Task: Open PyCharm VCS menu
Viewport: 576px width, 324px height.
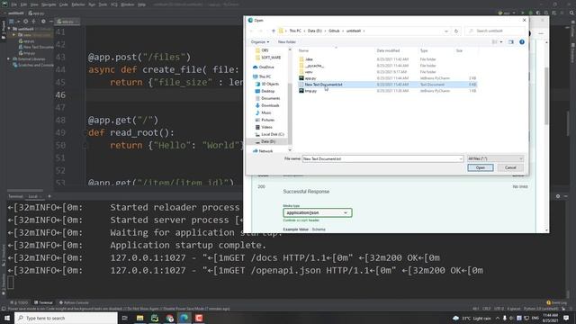Action: click(x=114, y=4)
